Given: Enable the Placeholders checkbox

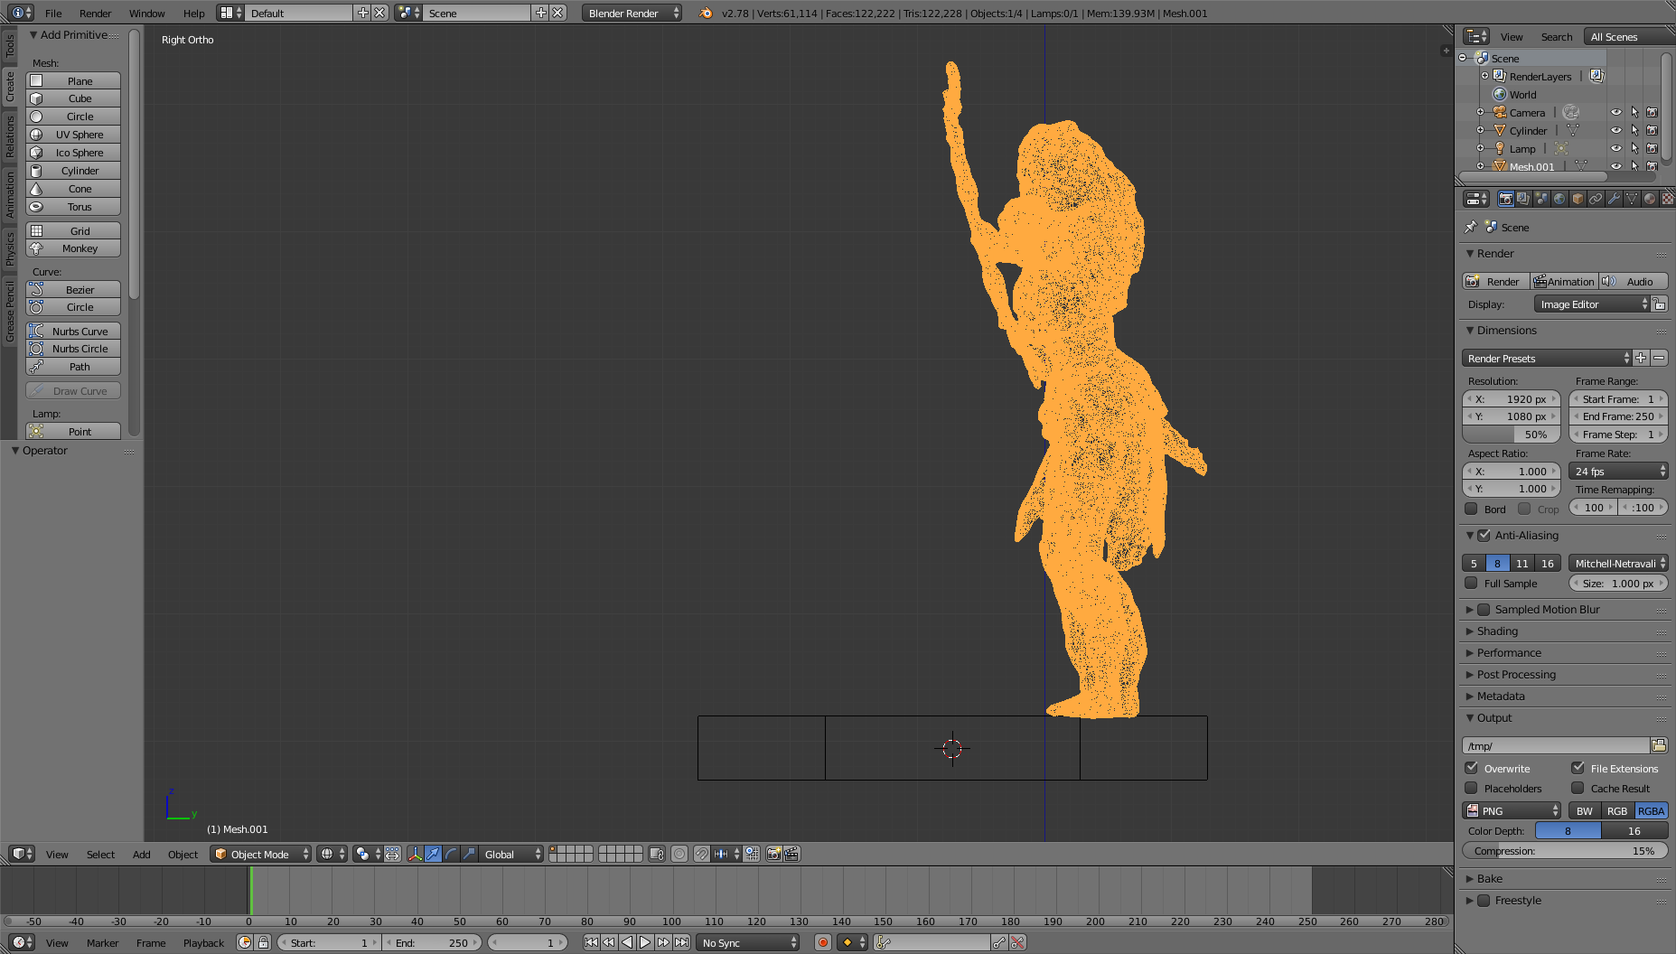Looking at the screenshot, I should click(1471, 788).
